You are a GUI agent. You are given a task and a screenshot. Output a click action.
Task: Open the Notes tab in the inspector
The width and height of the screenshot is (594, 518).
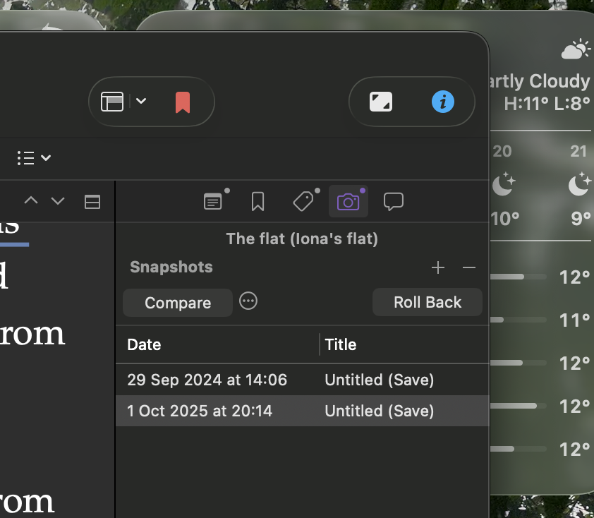(213, 202)
